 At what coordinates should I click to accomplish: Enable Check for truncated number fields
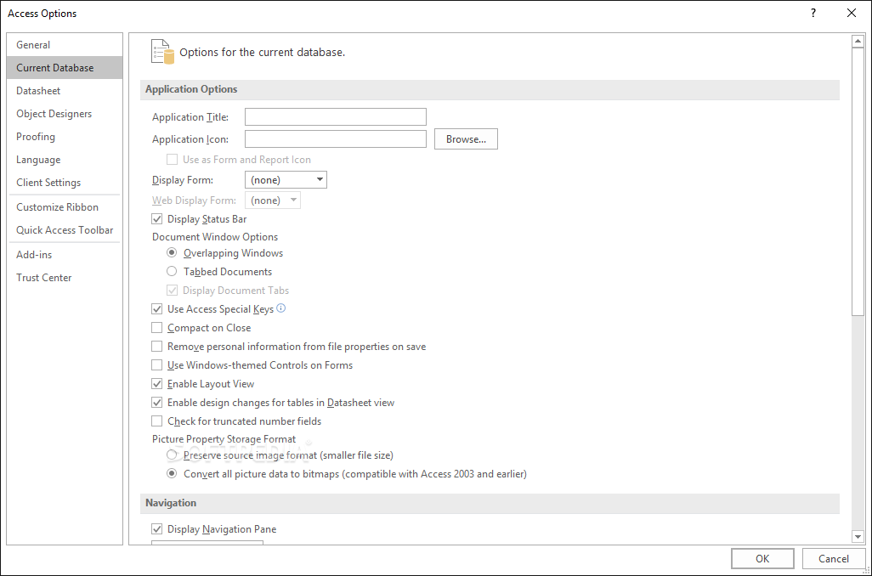(x=157, y=421)
